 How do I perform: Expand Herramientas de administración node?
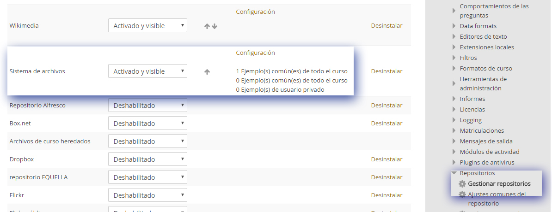454,83
